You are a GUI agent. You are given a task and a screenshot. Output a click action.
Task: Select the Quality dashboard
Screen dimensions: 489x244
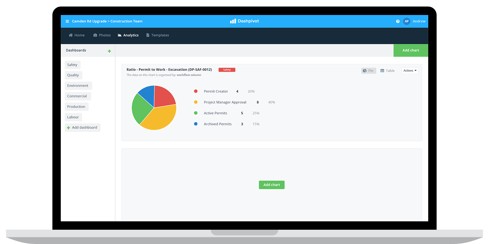(x=73, y=75)
